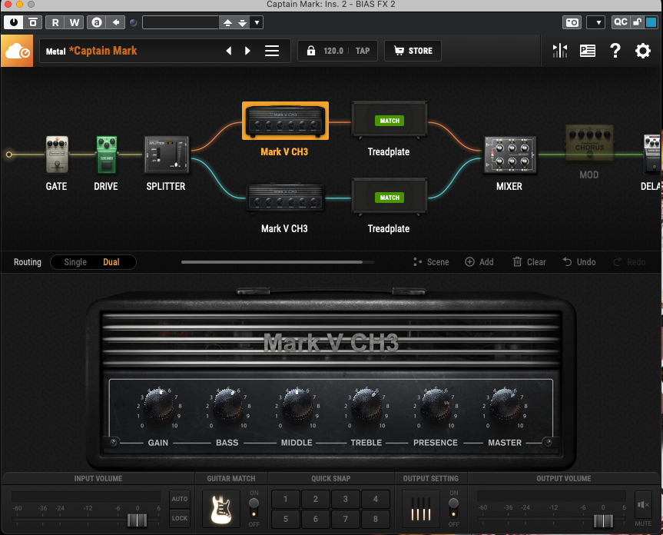Click the host camera snapshot icon

coord(572,22)
